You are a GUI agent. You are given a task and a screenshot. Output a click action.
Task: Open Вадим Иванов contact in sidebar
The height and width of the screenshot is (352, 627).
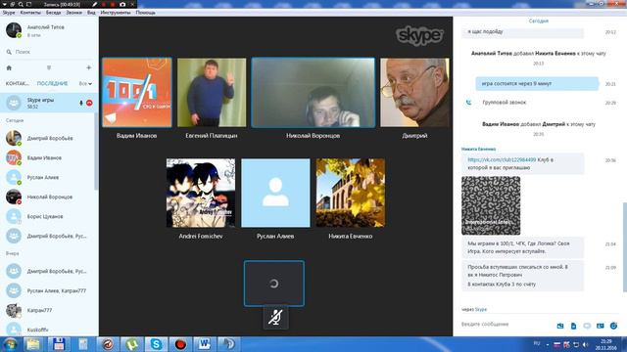pos(47,157)
